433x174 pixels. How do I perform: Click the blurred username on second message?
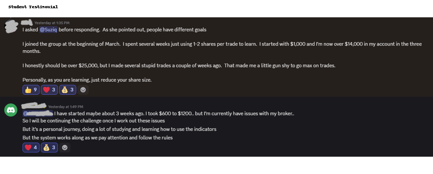[34, 106]
